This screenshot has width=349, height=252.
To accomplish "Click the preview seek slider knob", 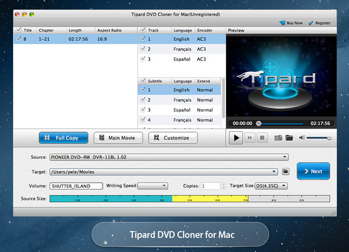I will pos(258,123).
